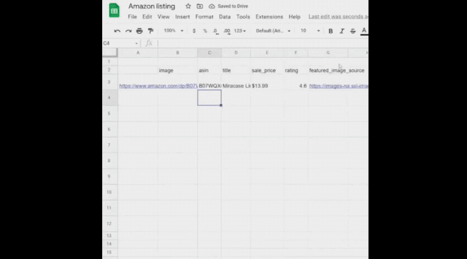Activate the paint format tool

click(151, 31)
